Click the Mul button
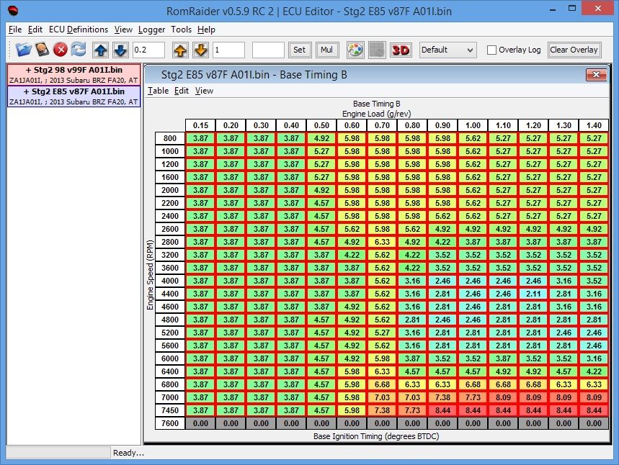This screenshot has height=465, width=619. (327, 50)
